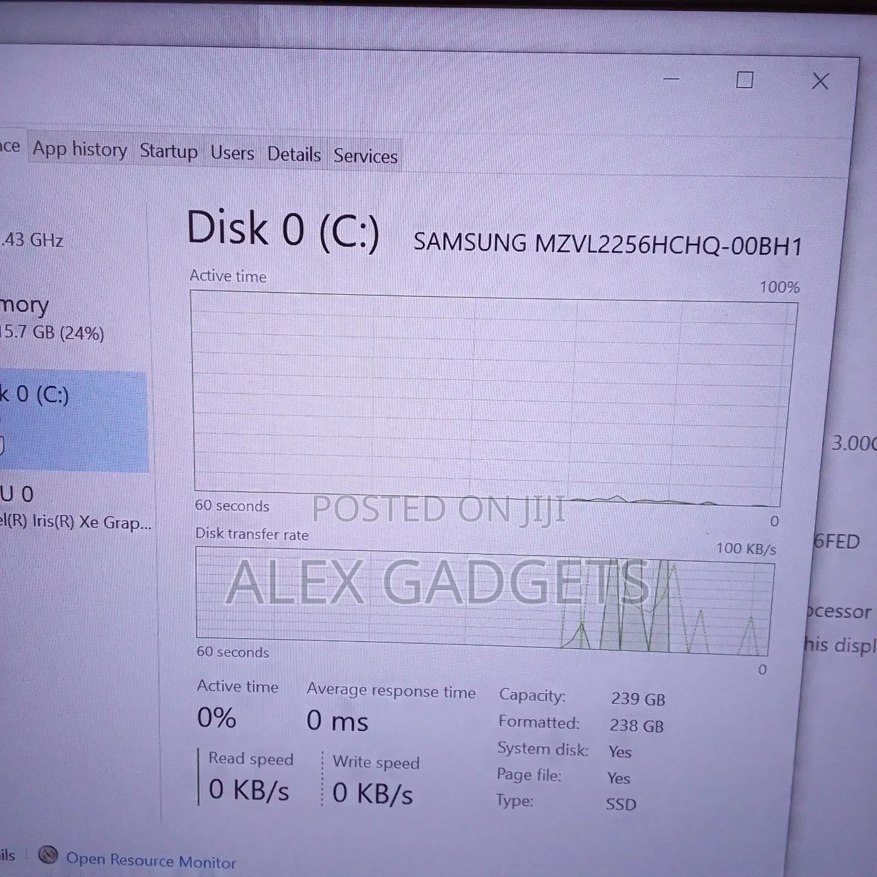This screenshot has width=877, height=877.
Task: Select the Services tab
Action: click(x=366, y=156)
